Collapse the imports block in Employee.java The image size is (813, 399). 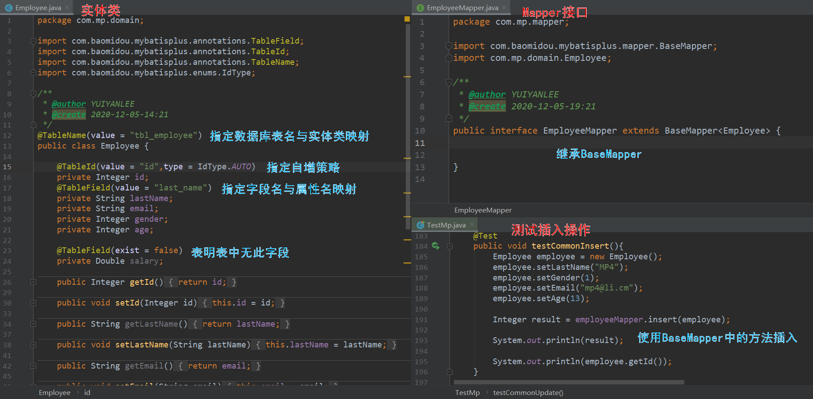click(x=33, y=41)
